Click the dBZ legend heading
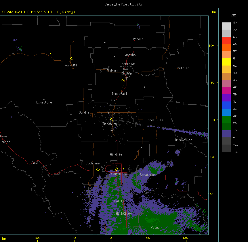 tap(233, 15)
